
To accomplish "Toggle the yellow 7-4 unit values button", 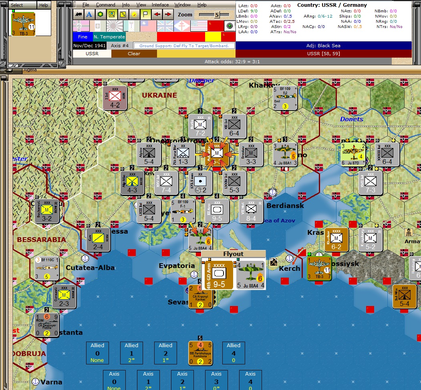I will (x=123, y=14).
